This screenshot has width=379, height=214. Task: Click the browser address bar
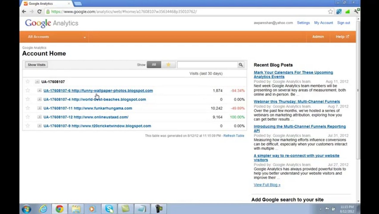pos(186,12)
